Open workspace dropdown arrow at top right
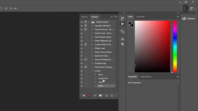The image size is (198, 111). coord(196,9)
